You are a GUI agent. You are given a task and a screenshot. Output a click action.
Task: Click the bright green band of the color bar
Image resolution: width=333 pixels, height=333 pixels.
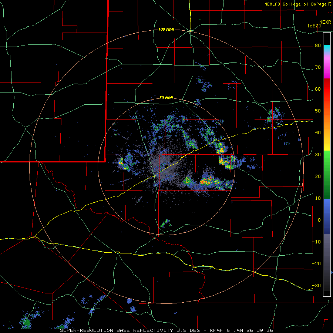tap(327, 159)
